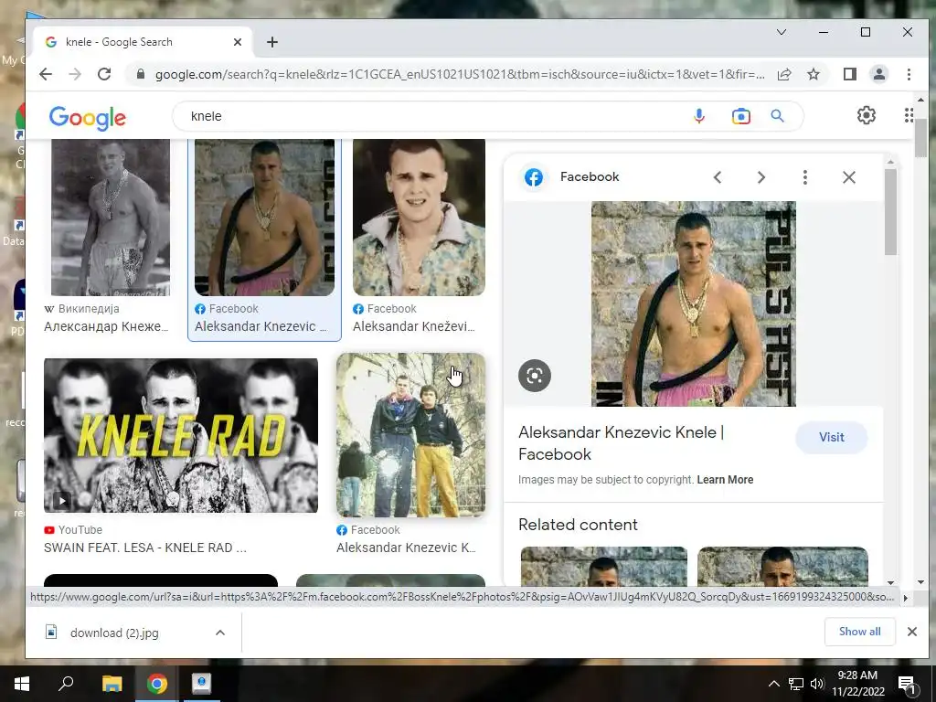The height and width of the screenshot is (702, 936).
Task: Reload the Google search page
Action: pos(104,74)
